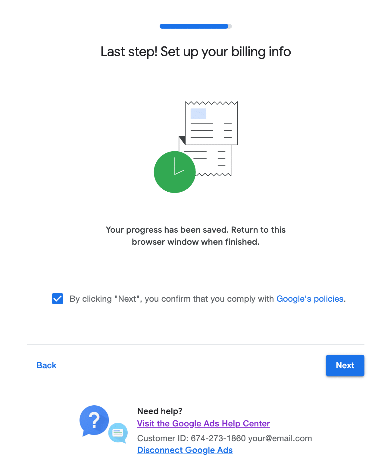This screenshot has width=381, height=471.
Task: Click the green clock icon
Action: [174, 172]
